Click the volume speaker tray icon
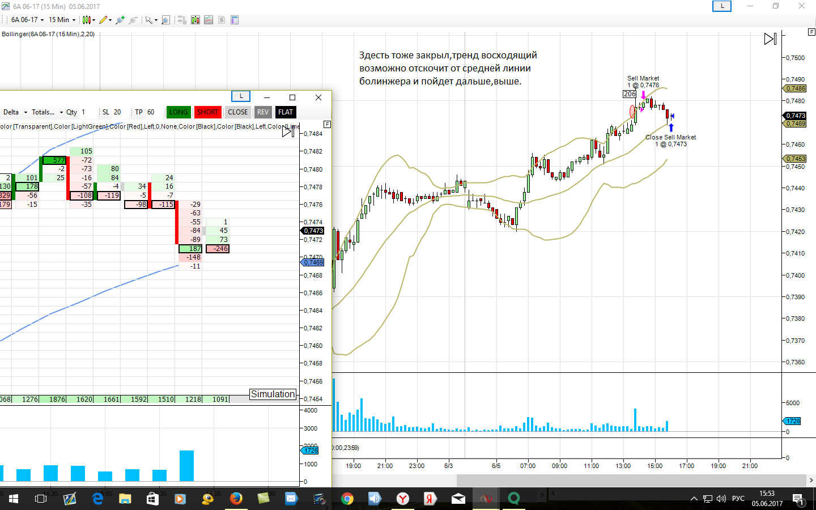This screenshot has height=510, width=816. pyautogui.click(x=721, y=499)
